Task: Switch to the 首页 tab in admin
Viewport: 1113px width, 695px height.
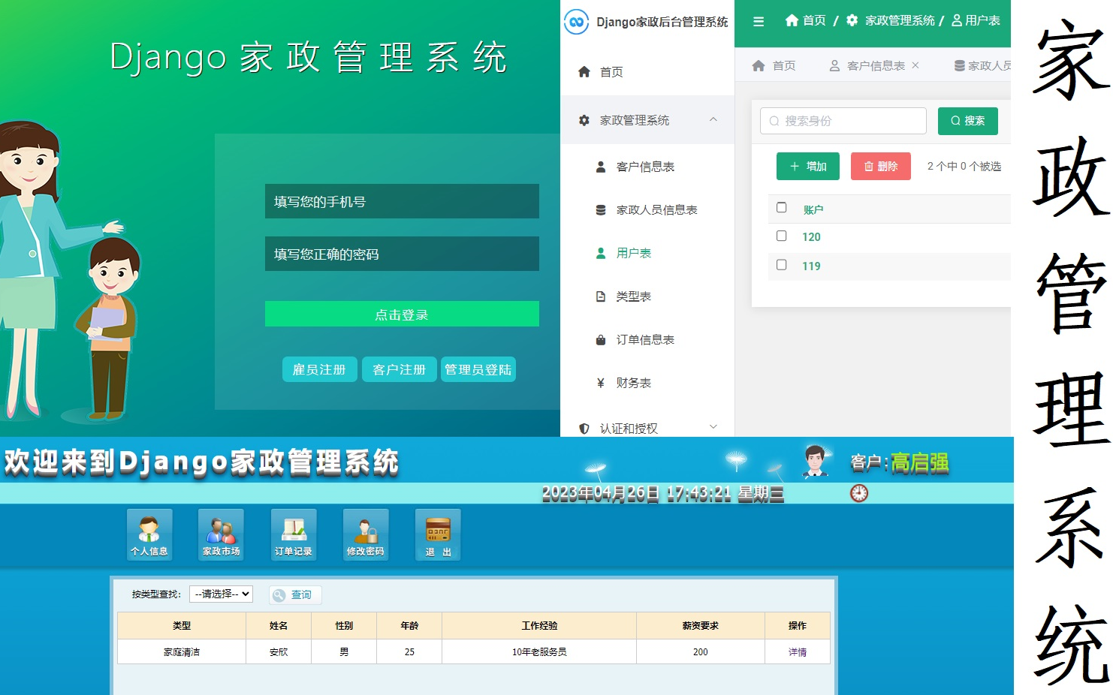Action: [774, 66]
